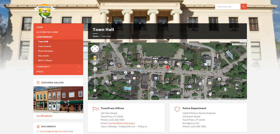Click the "Police Department" heading
This screenshot has height=134, width=280.
tap(194, 108)
